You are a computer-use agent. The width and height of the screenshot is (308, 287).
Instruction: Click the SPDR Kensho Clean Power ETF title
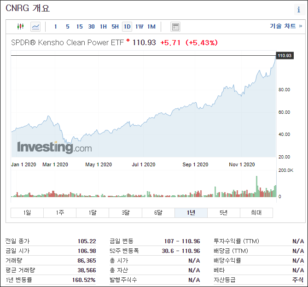(67, 42)
